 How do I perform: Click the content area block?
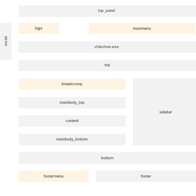(72, 121)
